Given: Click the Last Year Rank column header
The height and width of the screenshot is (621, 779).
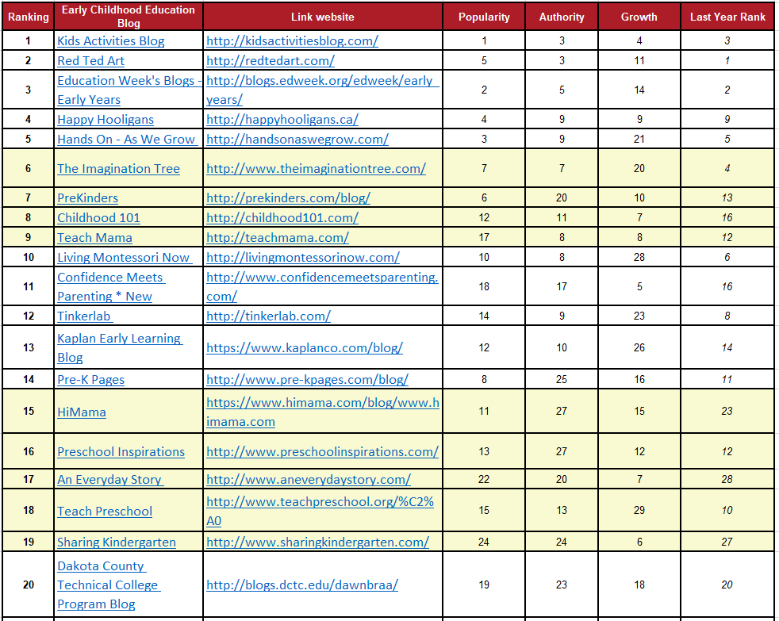Looking at the screenshot, I should pos(727,17).
